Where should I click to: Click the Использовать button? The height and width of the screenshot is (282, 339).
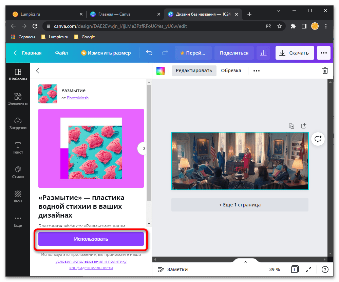pos(91,239)
